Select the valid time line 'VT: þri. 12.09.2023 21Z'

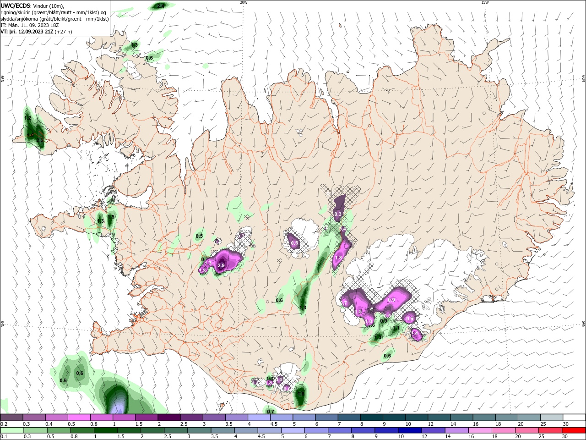[27, 32]
